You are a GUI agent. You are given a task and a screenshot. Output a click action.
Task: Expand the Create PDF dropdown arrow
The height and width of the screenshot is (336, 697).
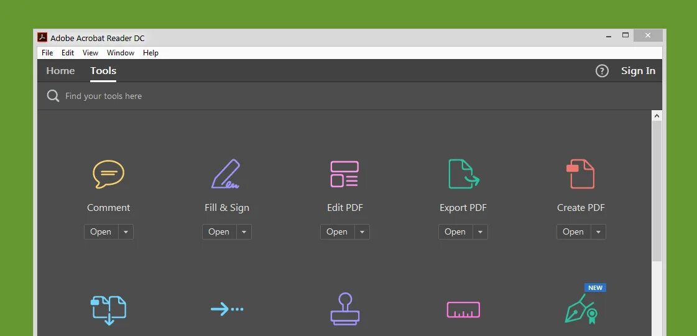click(x=598, y=232)
